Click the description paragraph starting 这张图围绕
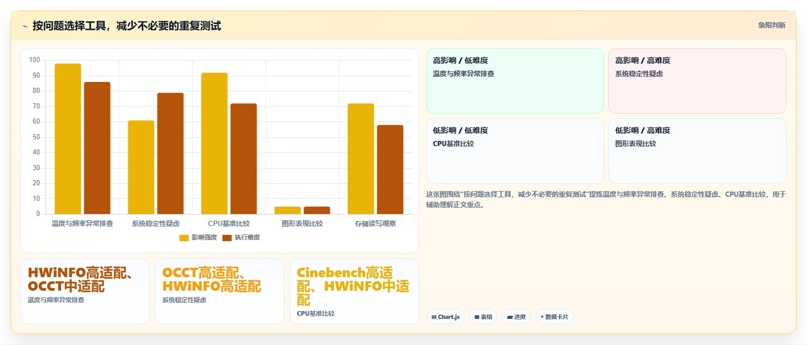This screenshot has height=345, width=807. tap(606, 199)
